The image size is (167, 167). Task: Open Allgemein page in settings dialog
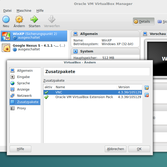pos(25,71)
